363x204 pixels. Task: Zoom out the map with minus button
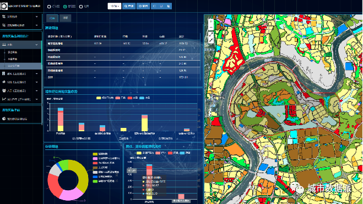[x=211, y=28]
